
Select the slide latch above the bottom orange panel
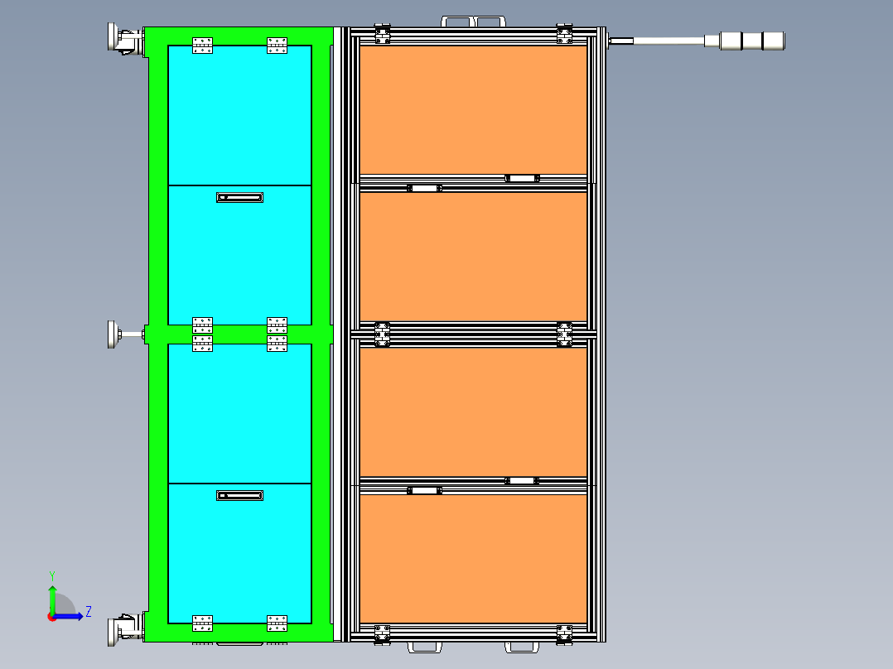424,490
